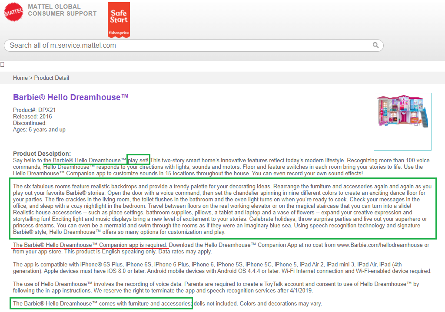The width and height of the screenshot is (445, 312).
Task: Click the small empty box glyph below header
Action: [x=2, y=65]
